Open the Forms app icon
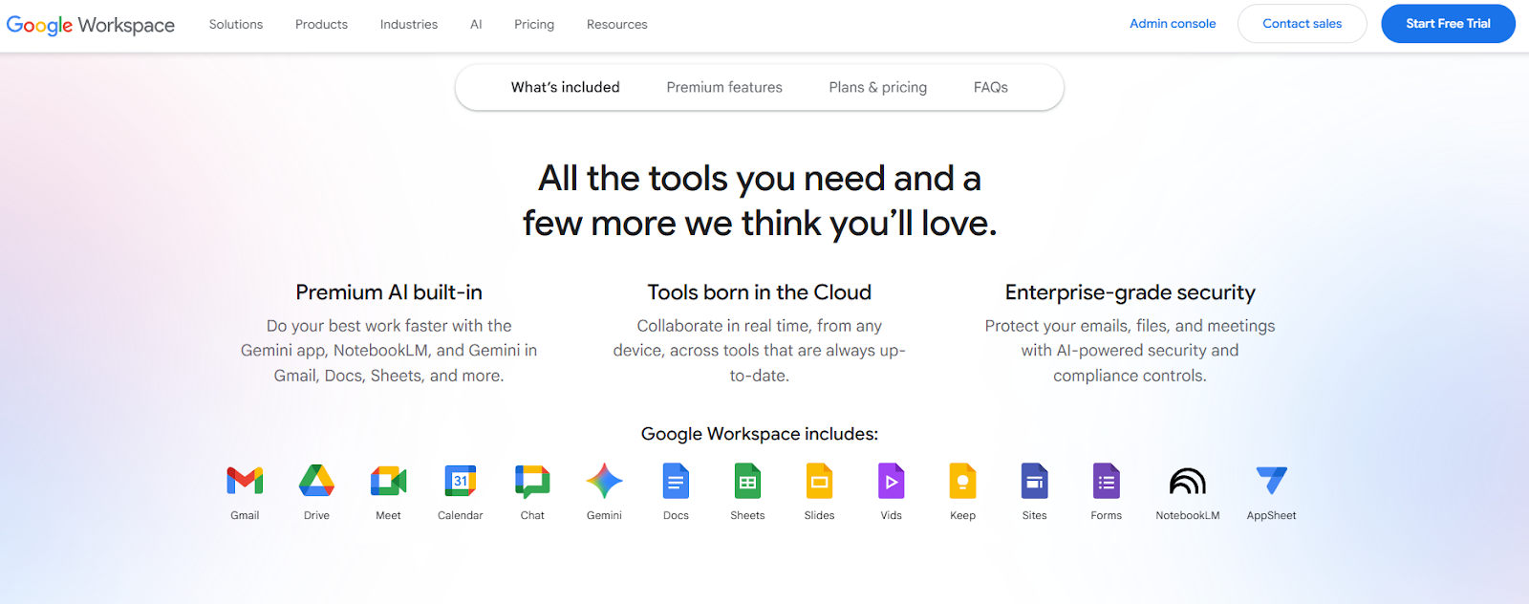 pos(1106,481)
